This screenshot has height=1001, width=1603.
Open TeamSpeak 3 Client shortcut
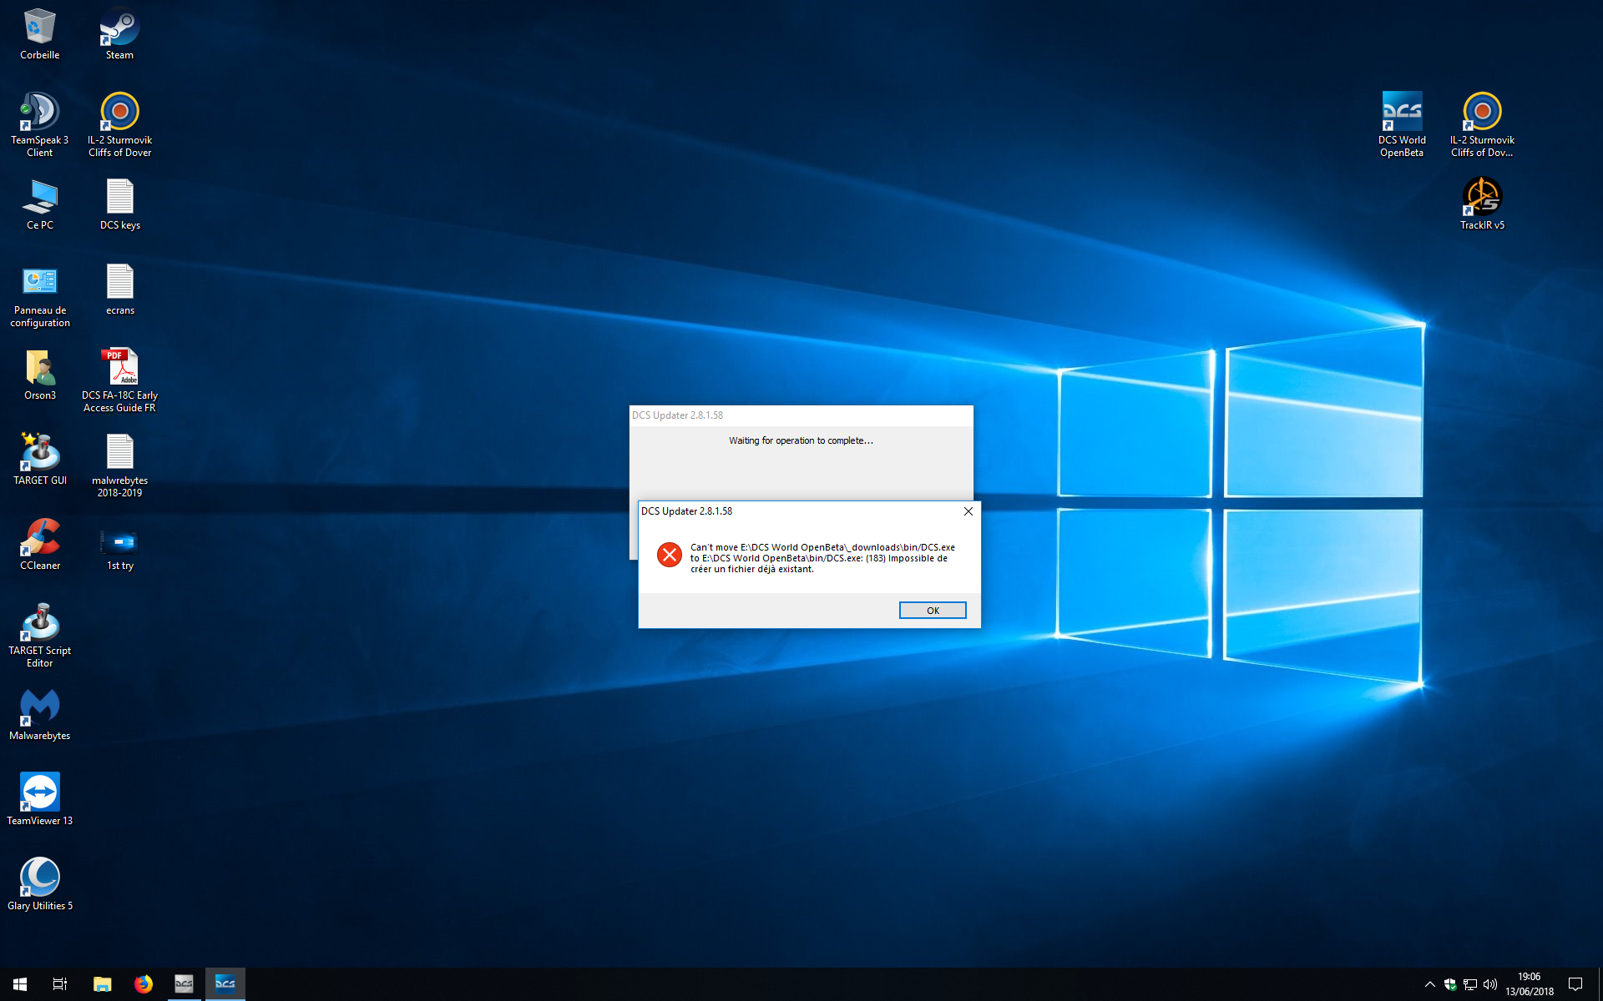click(x=39, y=125)
